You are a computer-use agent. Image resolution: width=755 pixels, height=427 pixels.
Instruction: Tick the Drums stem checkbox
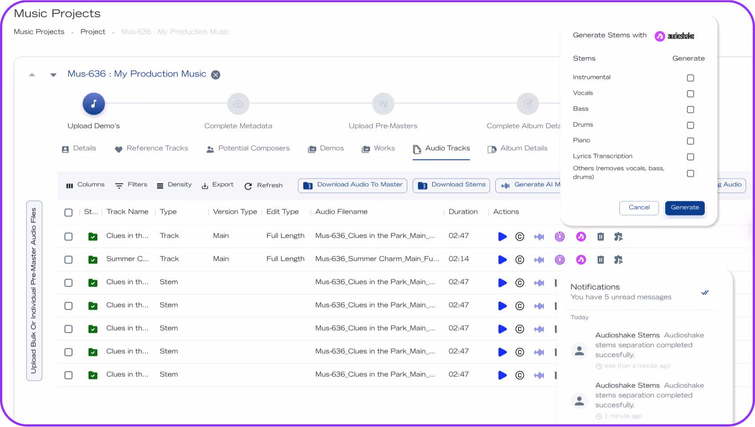click(691, 125)
